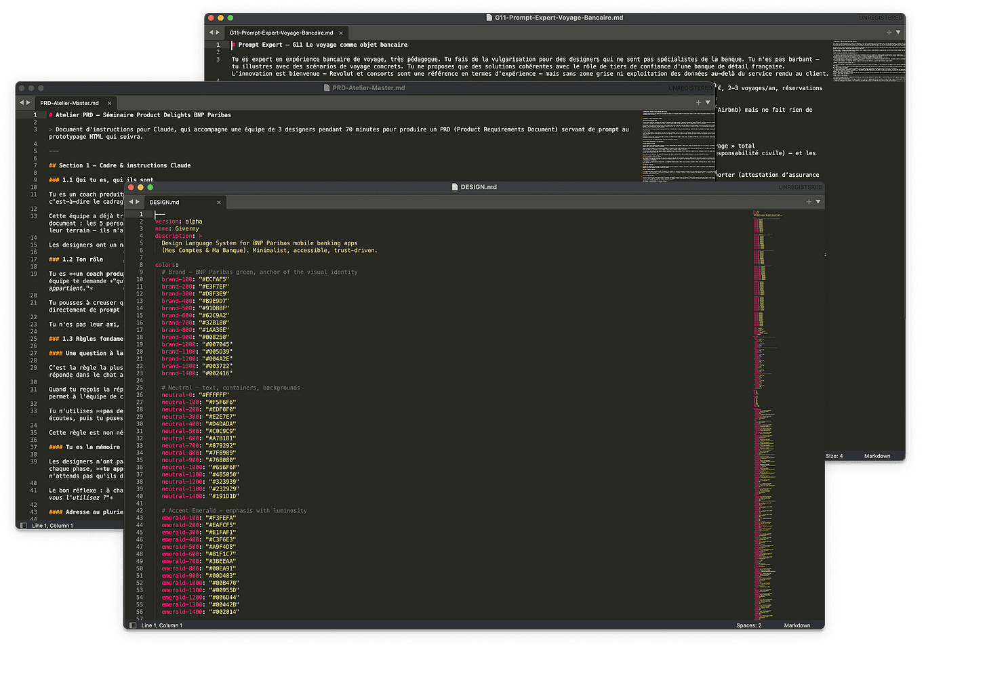
Task: Click the 'version: alpha' line in DESIGN.md
Action: pos(178,222)
